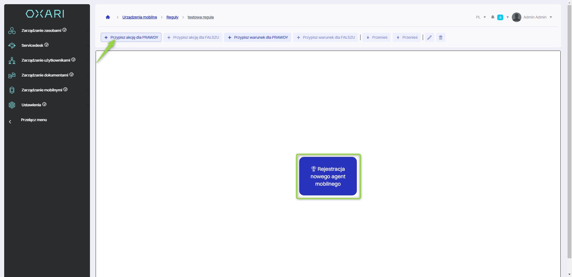Go to Urządzenia mobilne breadcrumb link
The width and height of the screenshot is (572, 277).
[139, 17]
